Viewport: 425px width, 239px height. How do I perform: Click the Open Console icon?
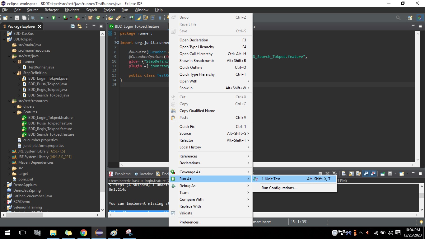click(x=402, y=174)
